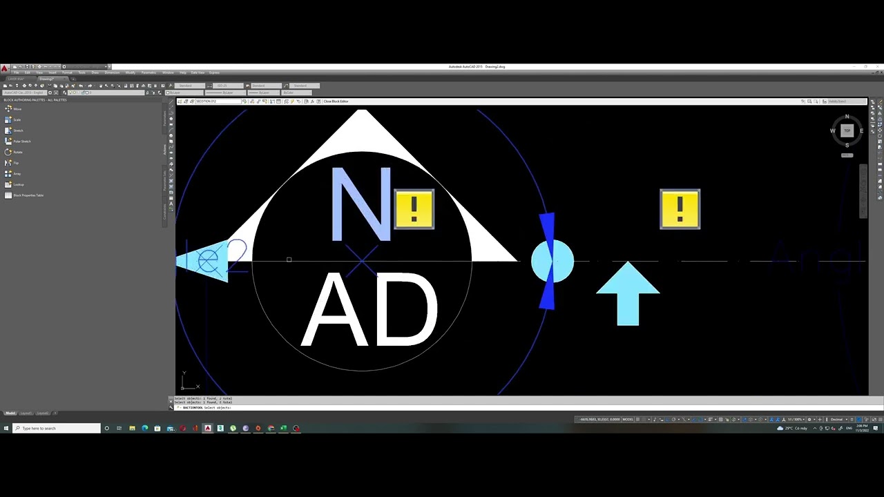This screenshot has height=497, width=884.
Task: Open the ISO-25 dimension style dropdown
Action: tap(228, 86)
